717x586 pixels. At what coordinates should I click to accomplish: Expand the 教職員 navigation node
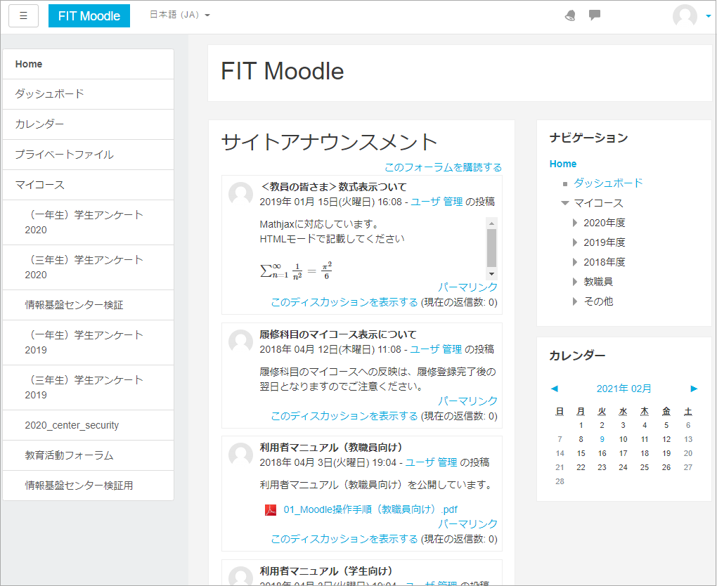pos(575,282)
